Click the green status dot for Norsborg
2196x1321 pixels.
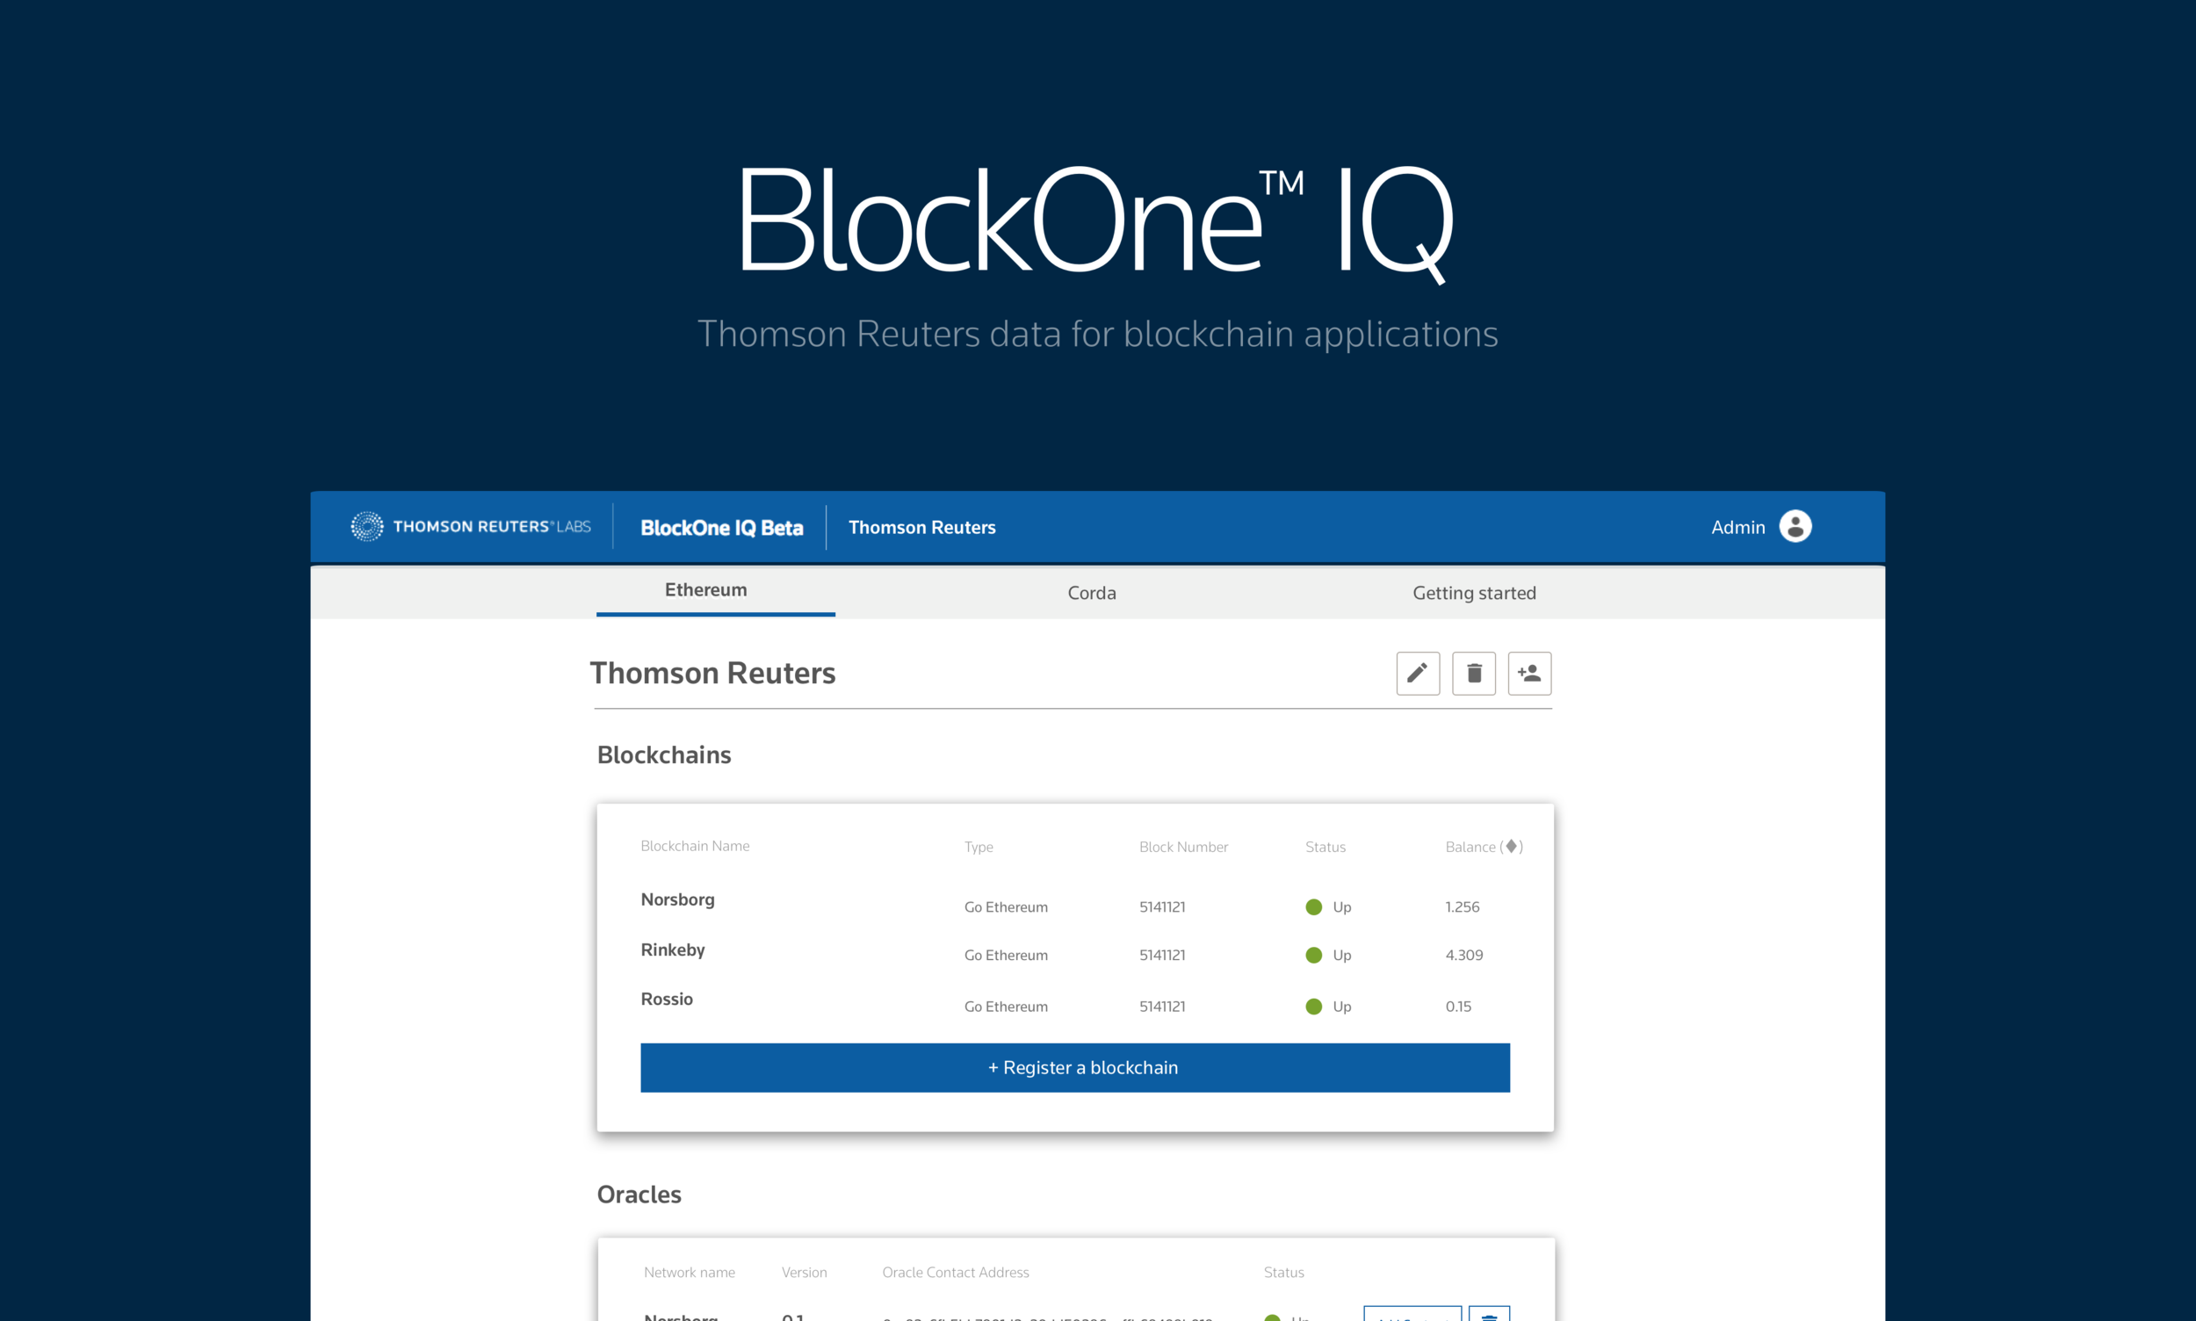(x=1313, y=907)
